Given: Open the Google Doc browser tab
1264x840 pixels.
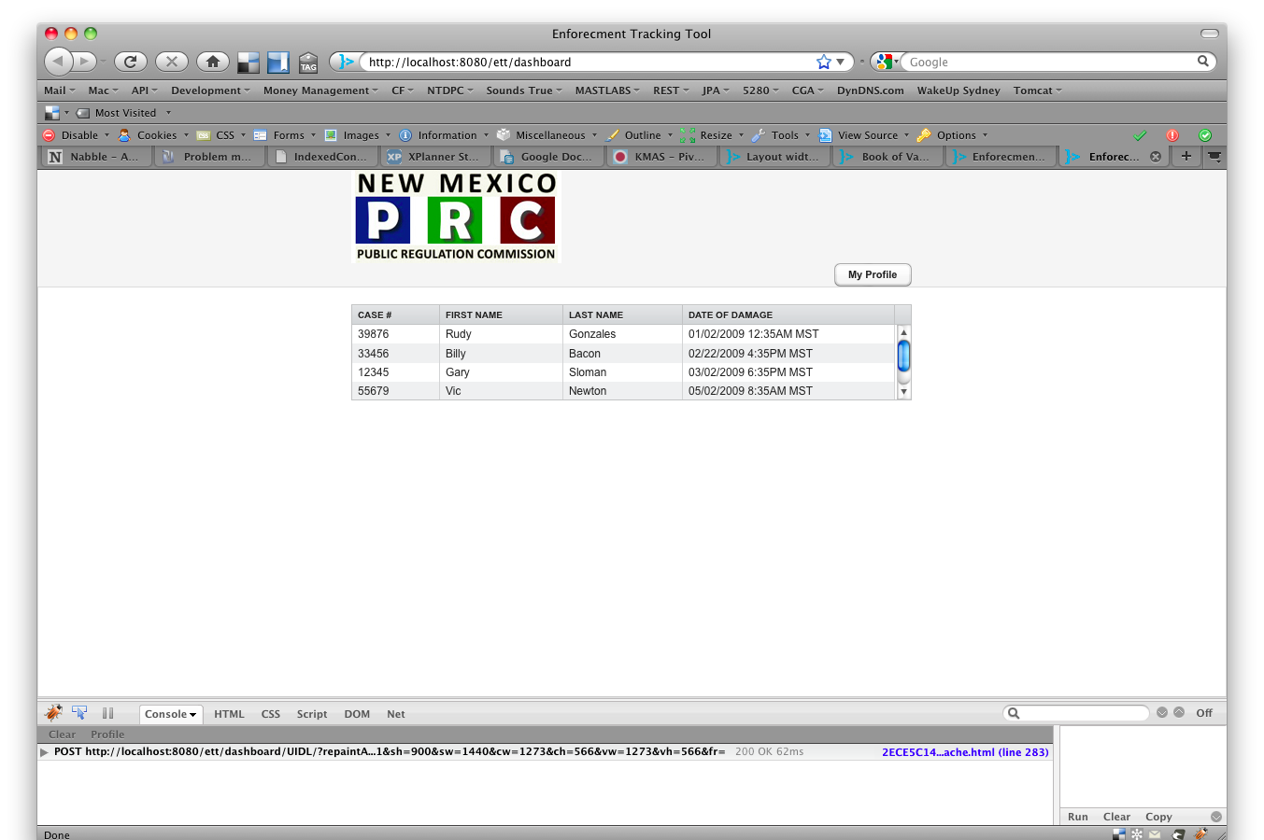Looking at the screenshot, I should (555, 157).
